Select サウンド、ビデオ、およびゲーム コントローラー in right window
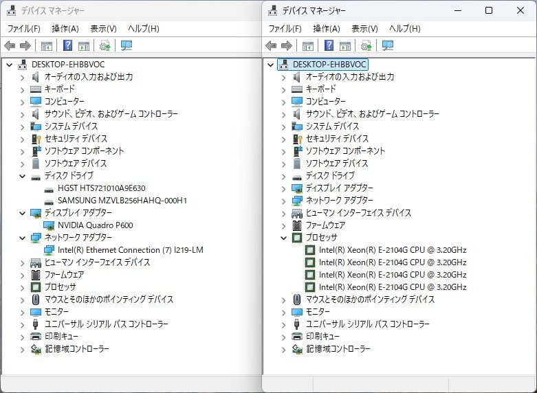Screen dimensions: 537x393 [x=372, y=113]
